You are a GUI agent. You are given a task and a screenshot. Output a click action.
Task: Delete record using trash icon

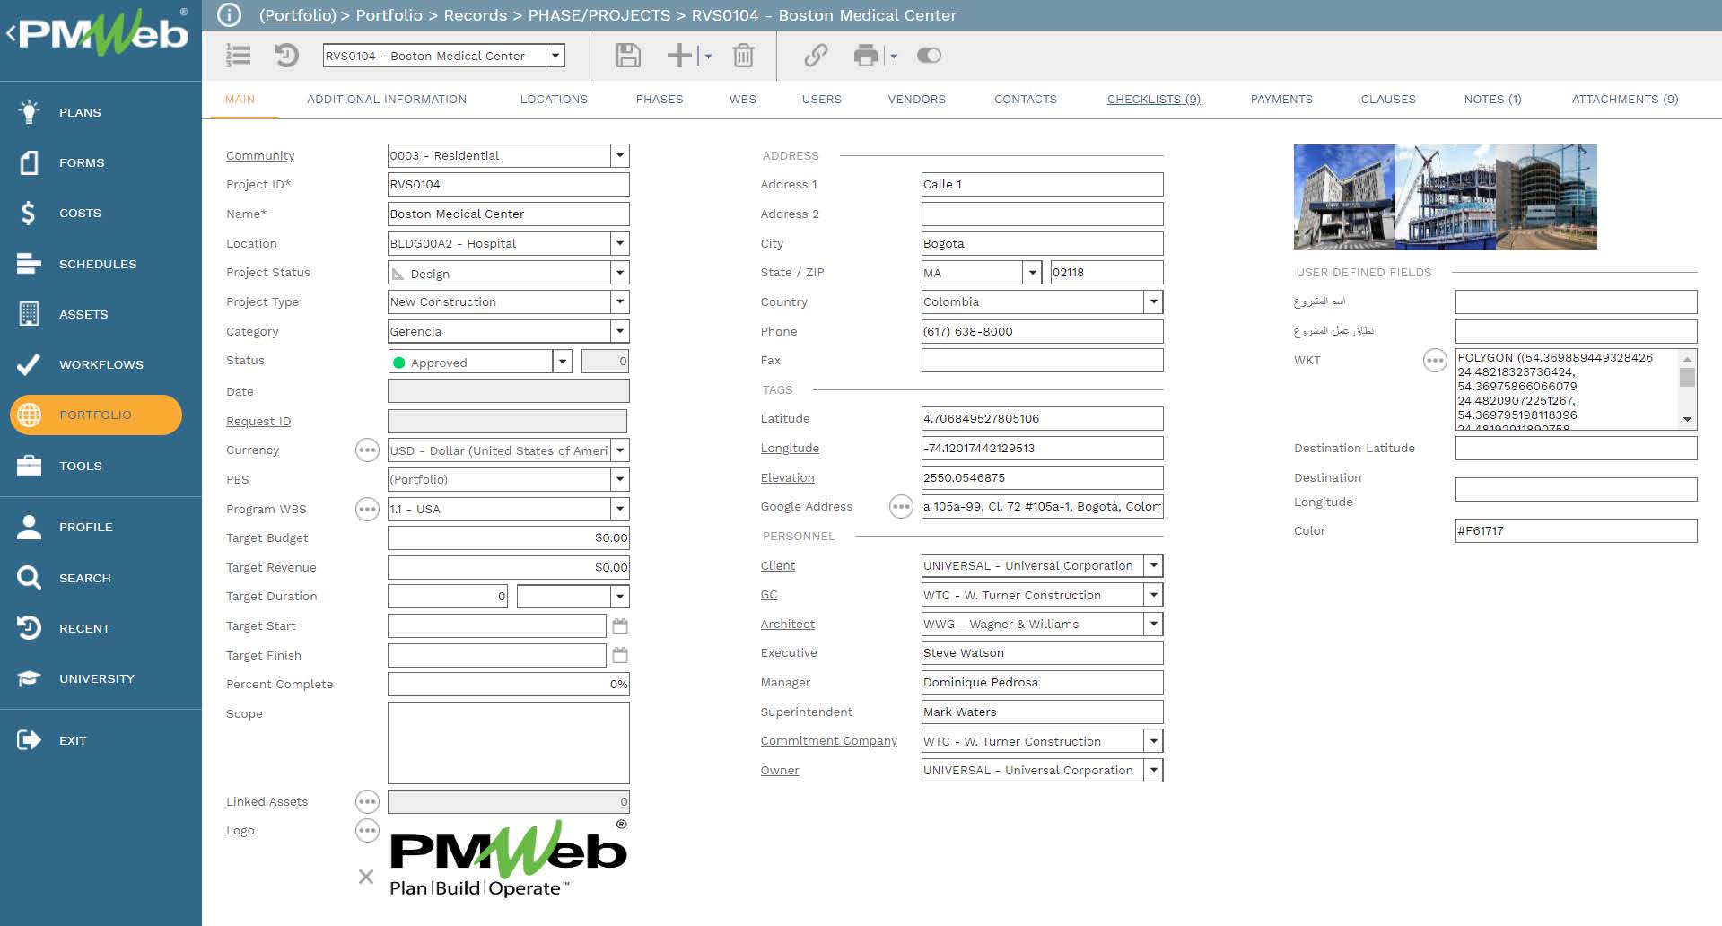(x=743, y=56)
